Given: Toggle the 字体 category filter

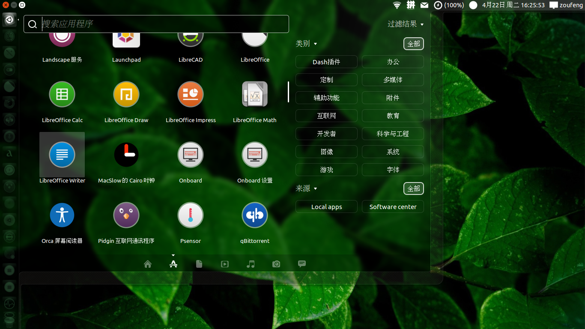Looking at the screenshot, I should (x=393, y=170).
